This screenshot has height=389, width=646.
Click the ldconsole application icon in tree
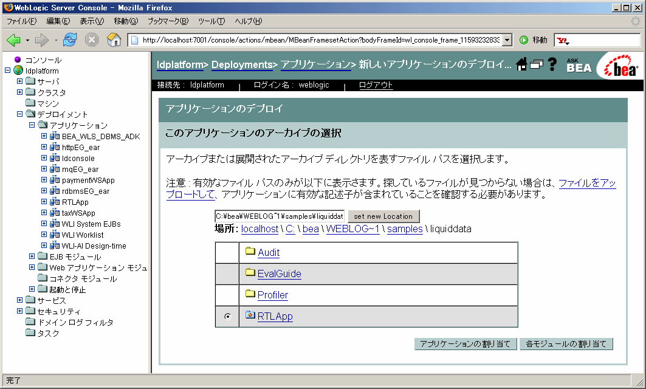pos(55,158)
